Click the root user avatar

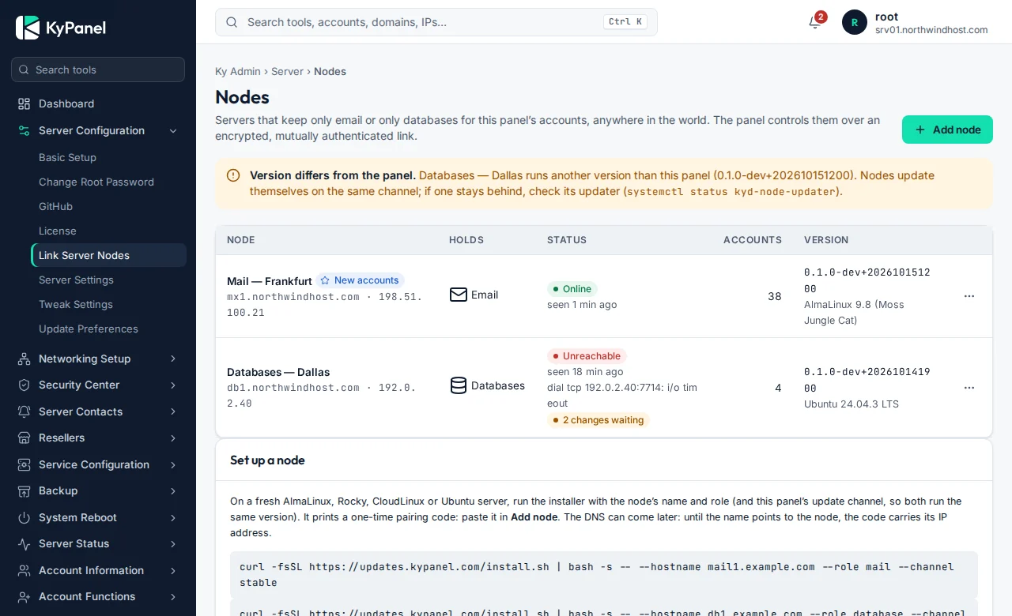coord(855,22)
